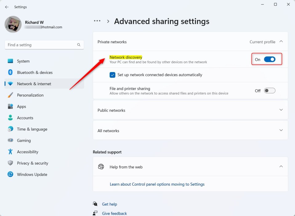This screenshot has height=216, width=295.
Task: Expand the Public networks section
Action: 281,110
